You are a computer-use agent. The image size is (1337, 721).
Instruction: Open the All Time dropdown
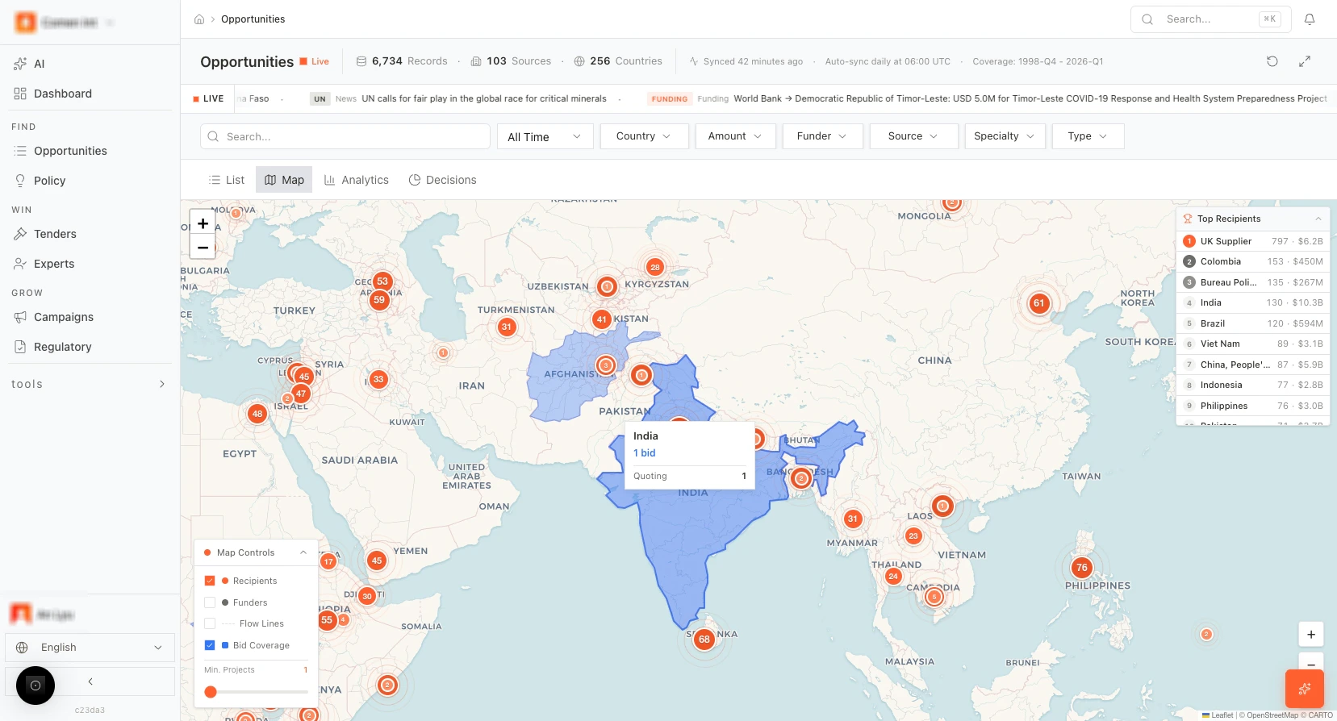[545, 136]
